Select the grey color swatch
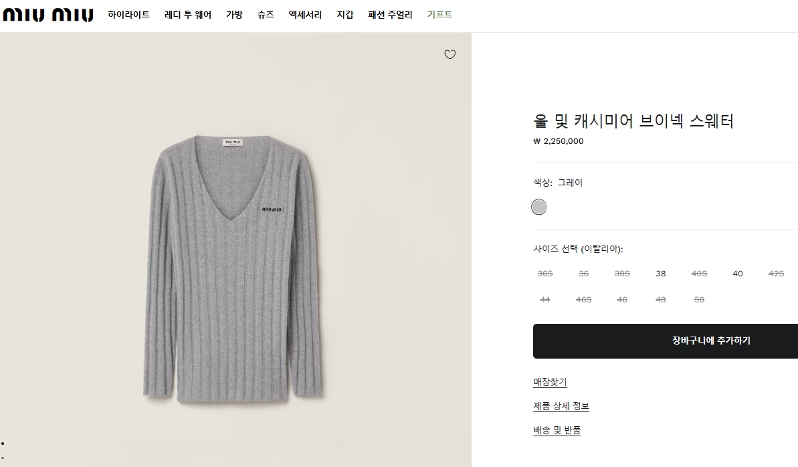The image size is (798, 467). [539, 207]
